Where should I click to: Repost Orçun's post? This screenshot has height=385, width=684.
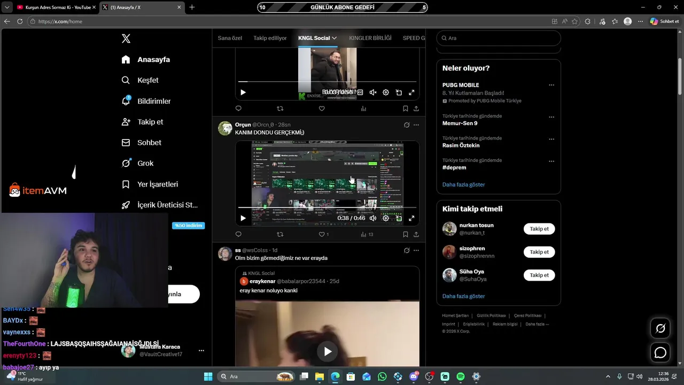coord(280,234)
